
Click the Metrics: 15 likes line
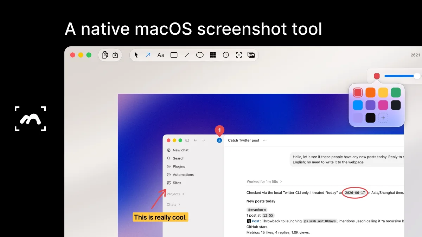tap(278, 232)
